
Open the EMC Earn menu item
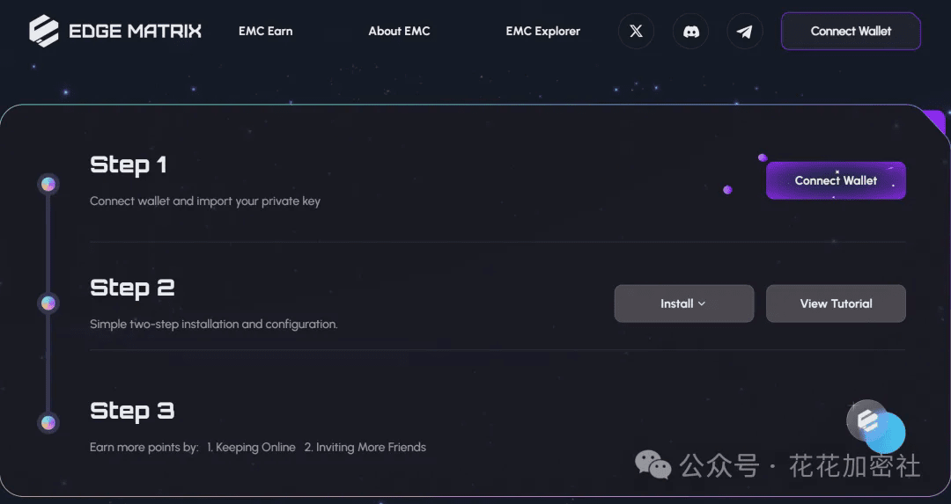click(265, 31)
